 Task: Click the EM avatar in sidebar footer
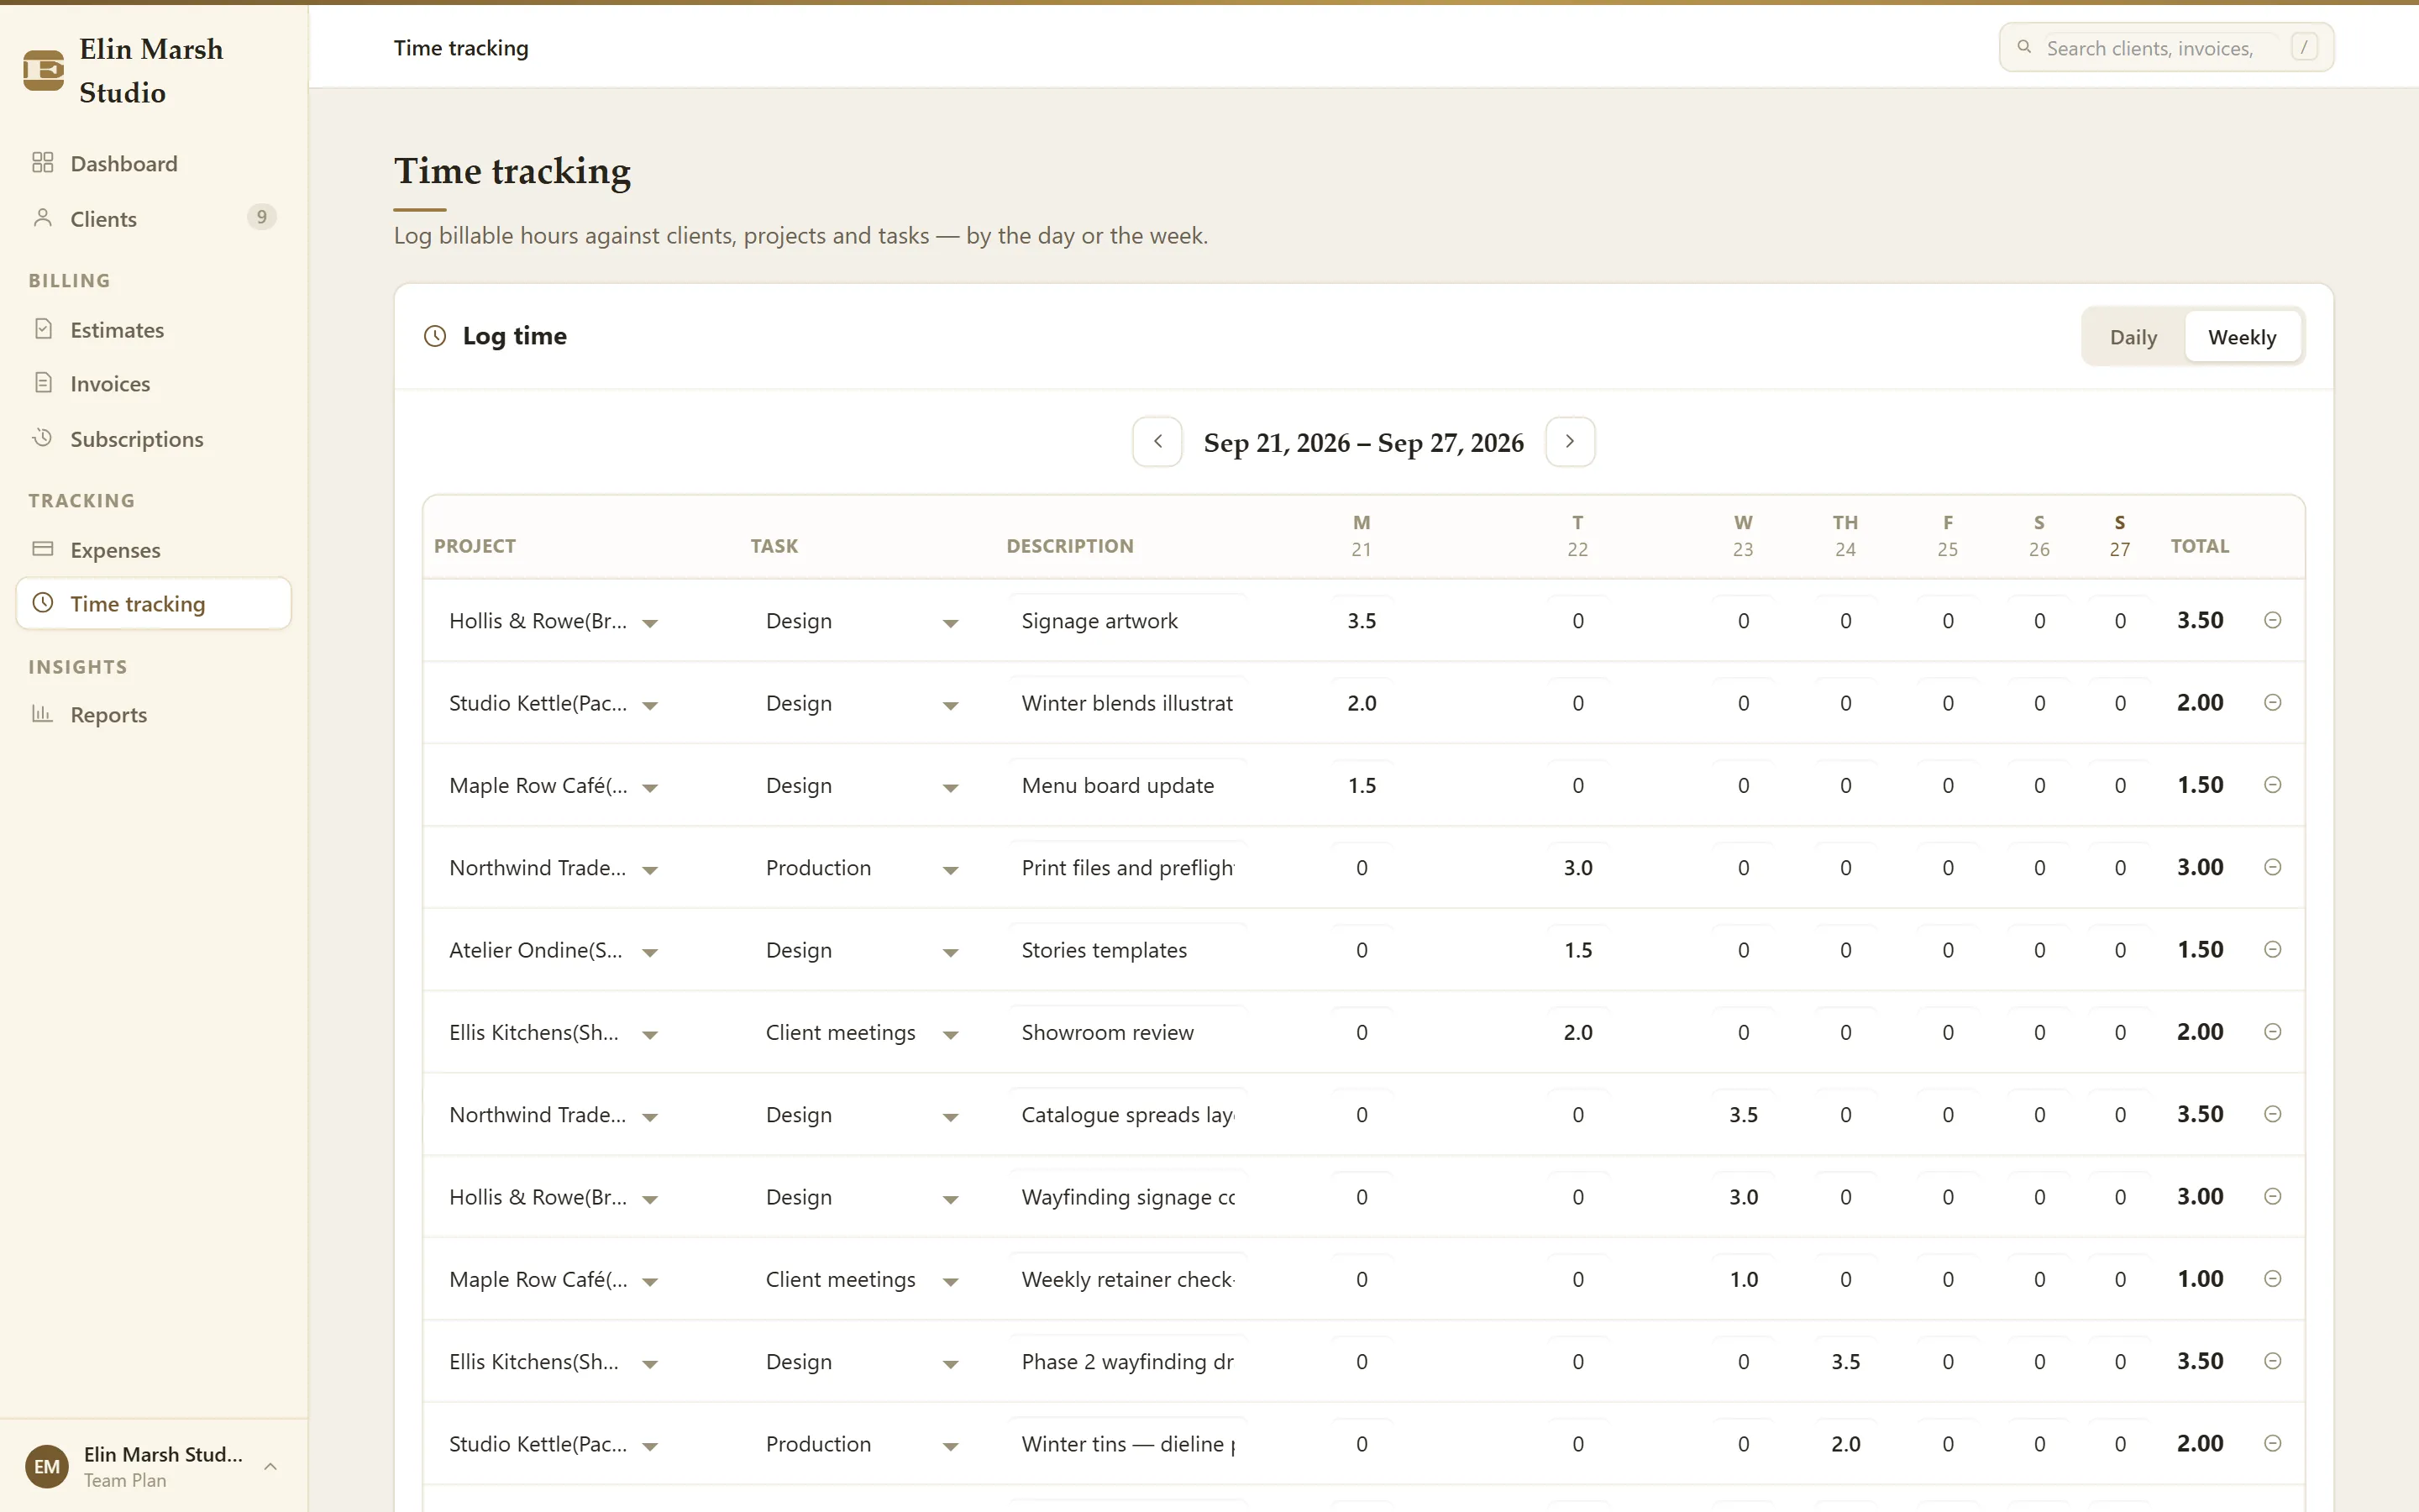(x=47, y=1466)
